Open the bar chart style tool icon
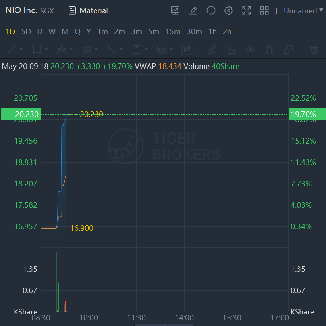Screen dimensions: 326x326 [186, 50]
